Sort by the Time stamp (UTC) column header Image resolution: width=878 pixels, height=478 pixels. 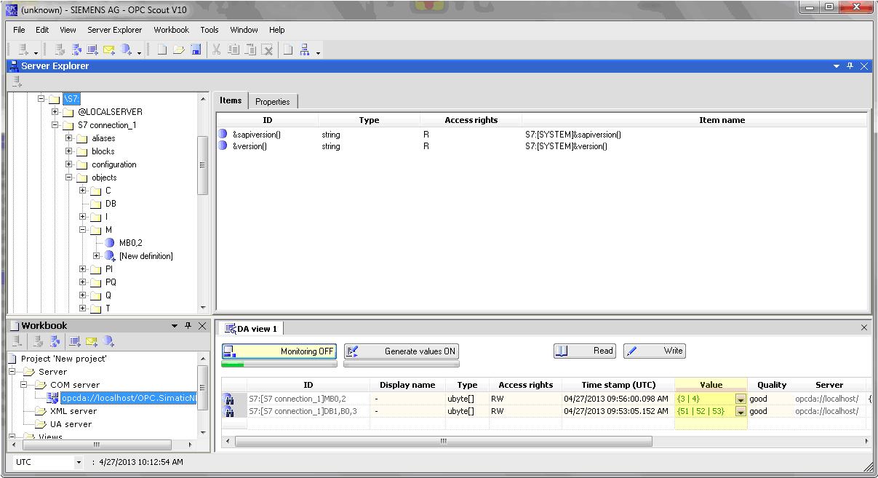pyautogui.click(x=618, y=385)
